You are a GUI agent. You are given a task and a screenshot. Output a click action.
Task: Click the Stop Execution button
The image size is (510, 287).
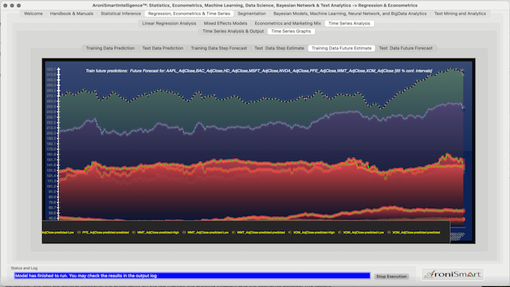point(391,277)
